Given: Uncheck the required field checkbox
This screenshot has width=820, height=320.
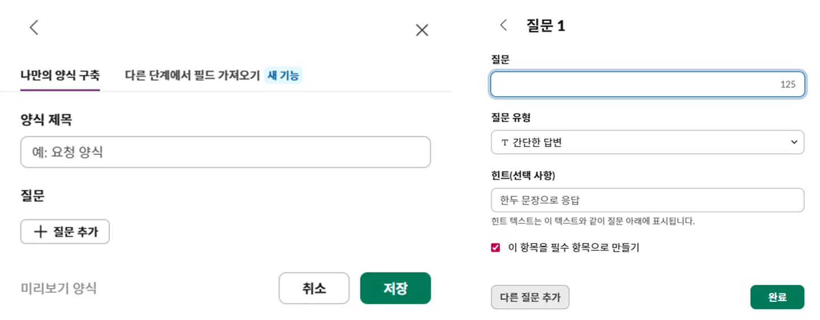Looking at the screenshot, I should click(496, 248).
